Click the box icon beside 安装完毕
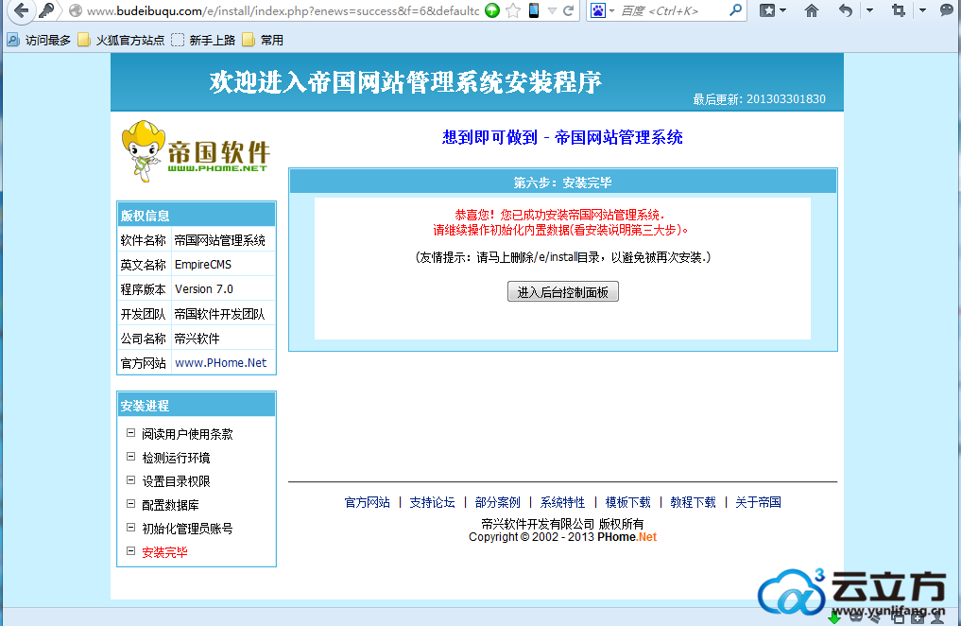961x626 pixels. click(x=130, y=550)
